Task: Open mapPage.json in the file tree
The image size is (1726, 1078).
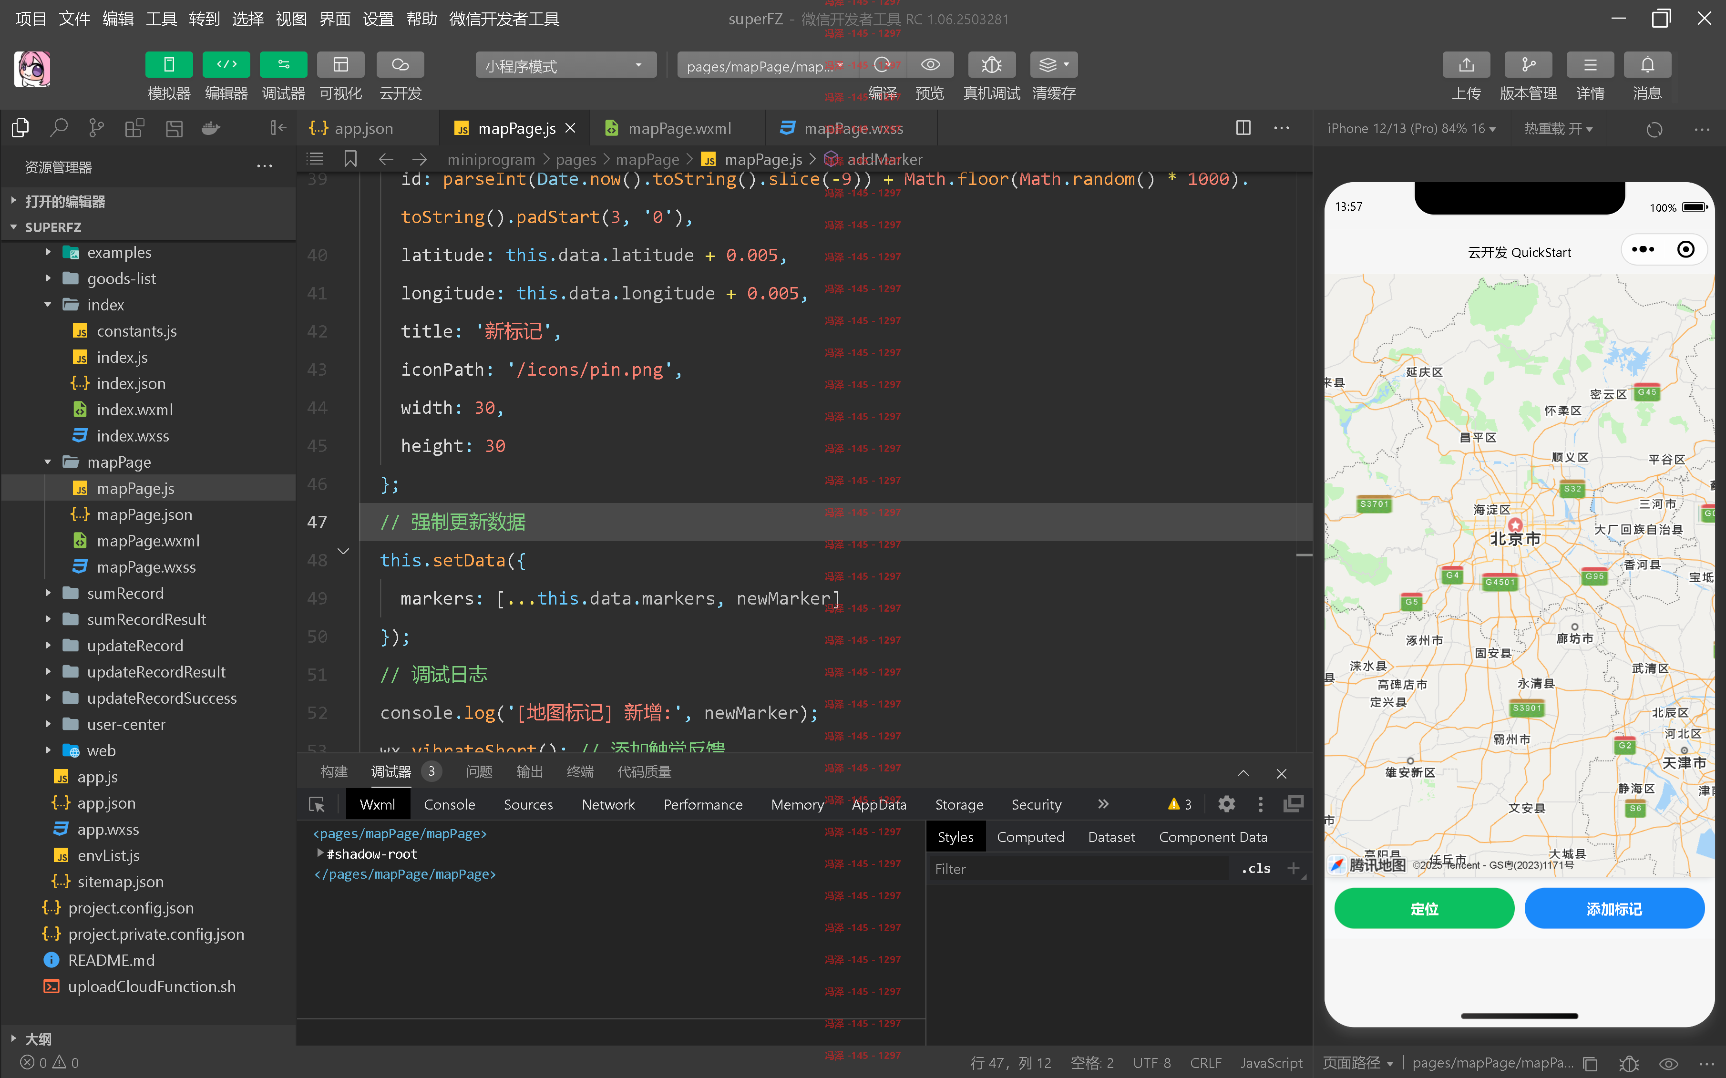Action: 144,515
